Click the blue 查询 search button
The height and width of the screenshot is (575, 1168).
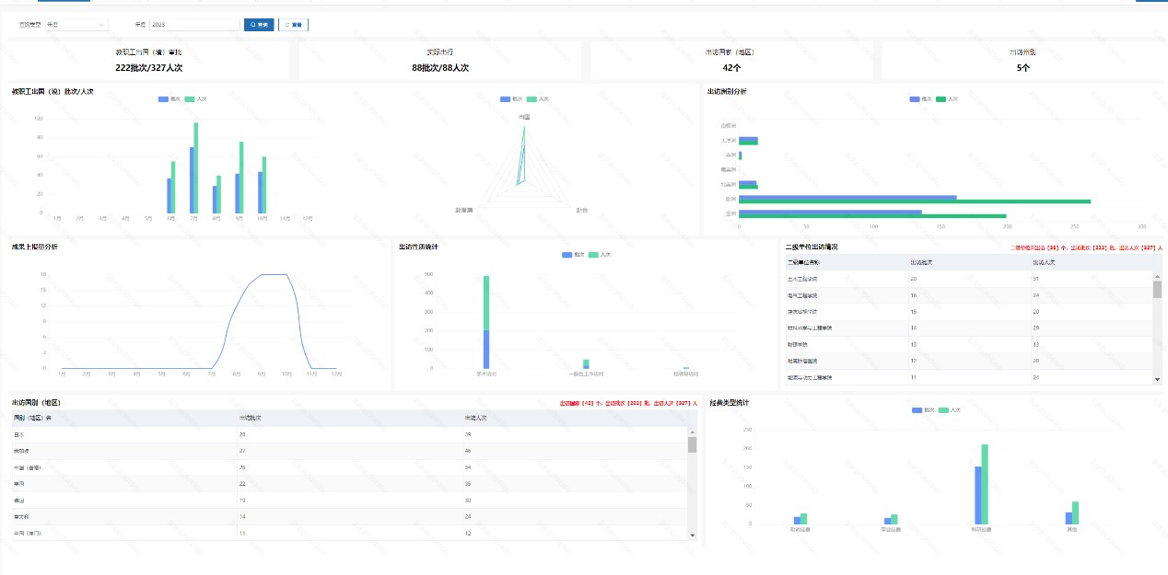point(259,25)
